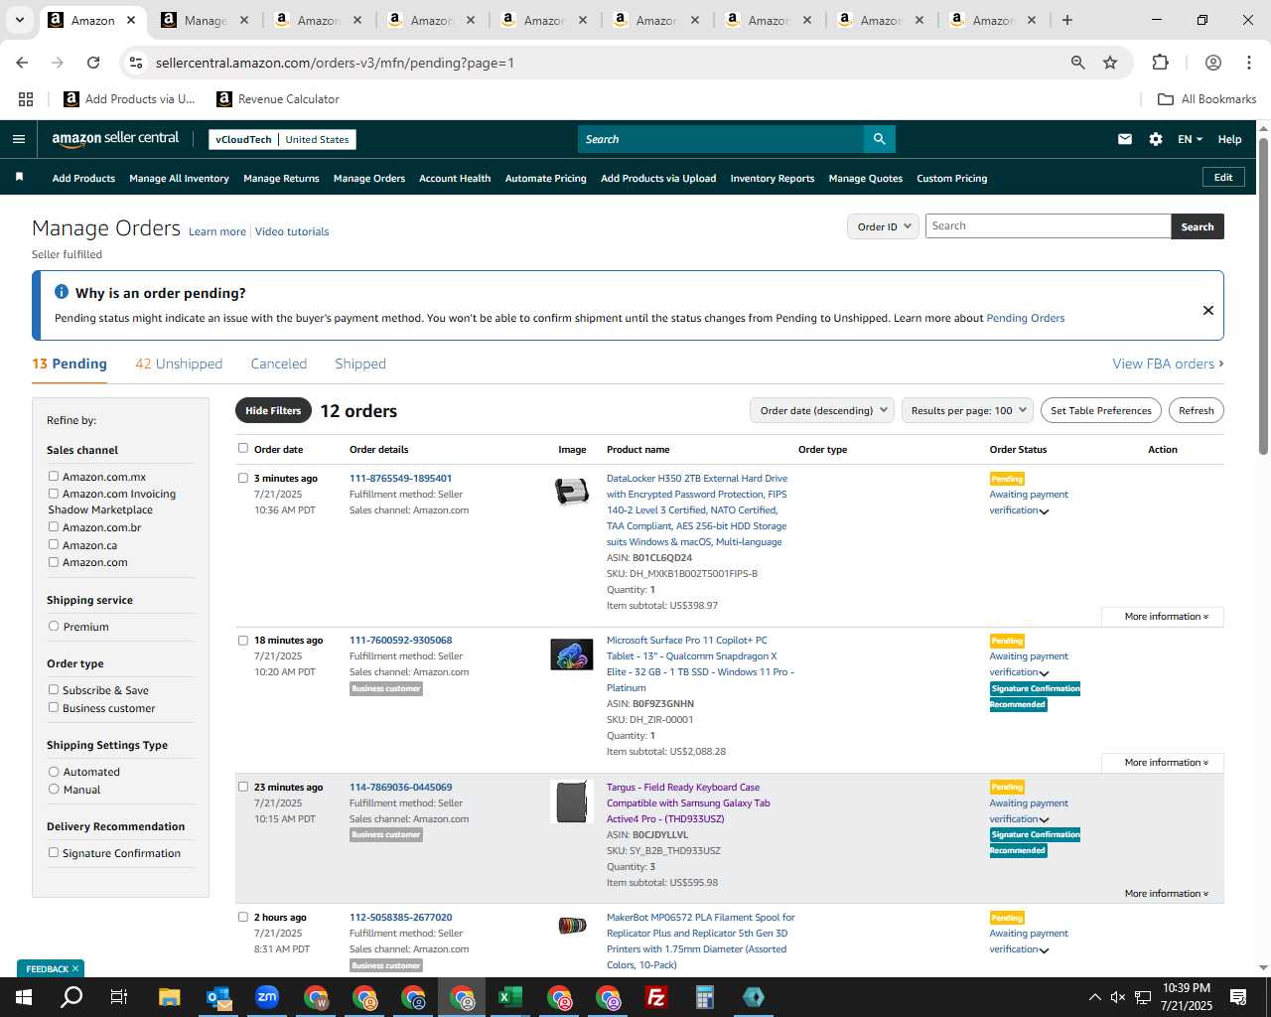This screenshot has height=1017, width=1271.
Task: Select order 111-8765549-1895401 checkbox
Action: pyautogui.click(x=243, y=478)
